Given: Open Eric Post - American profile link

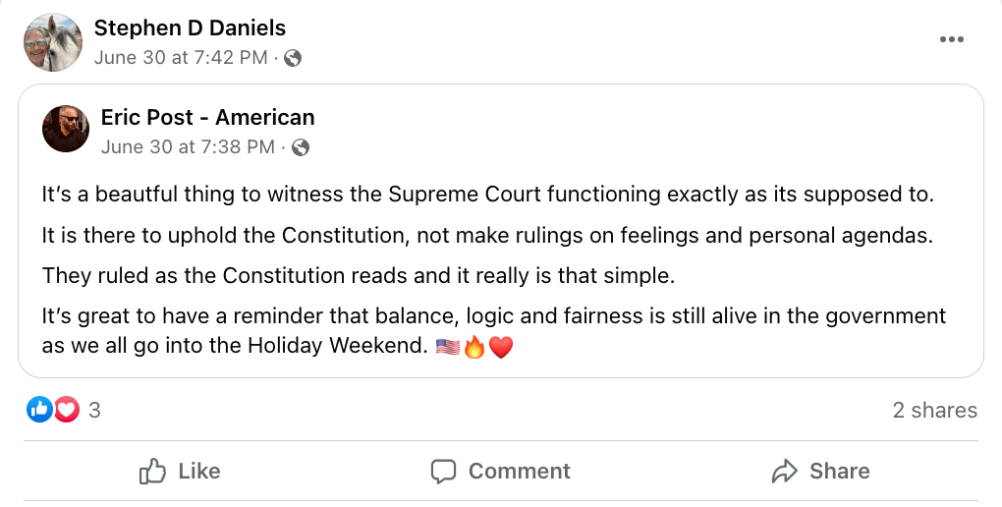Looking at the screenshot, I should [x=207, y=118].
